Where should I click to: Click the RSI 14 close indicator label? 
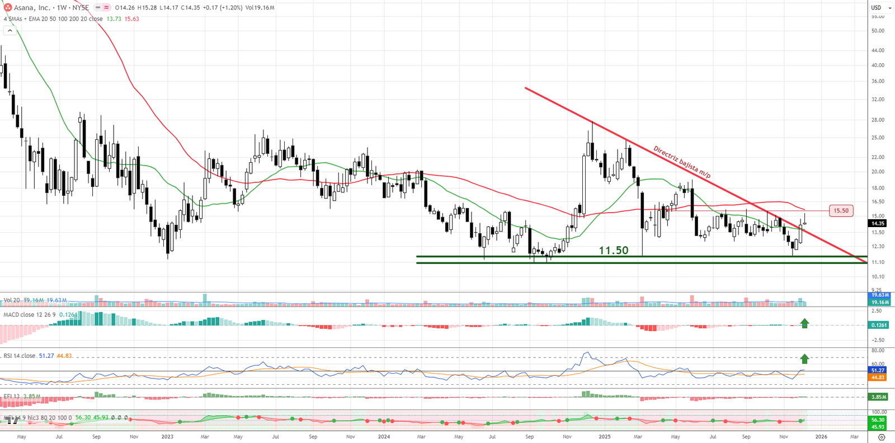tap(20, 356)
